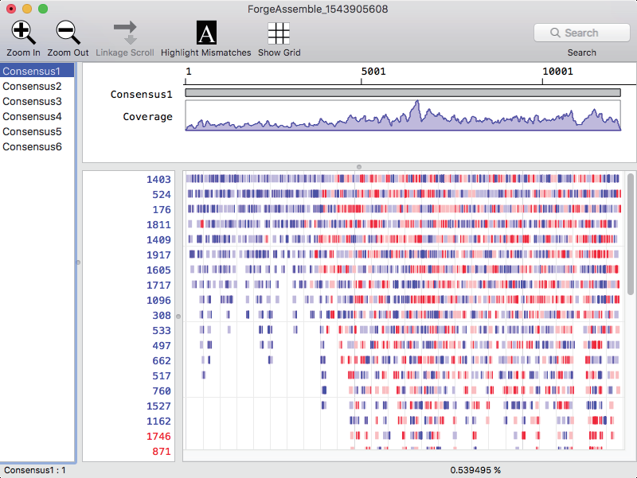Select read row 524
The height and width of the screenshot is (478, 637).
point(162,194)
